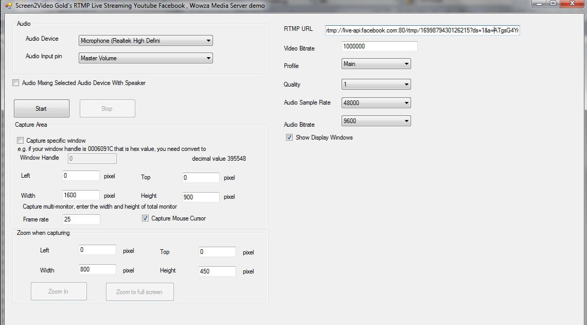Click the Frame rate text box
This screenshot has height=325, width=587.
(81, 219)
